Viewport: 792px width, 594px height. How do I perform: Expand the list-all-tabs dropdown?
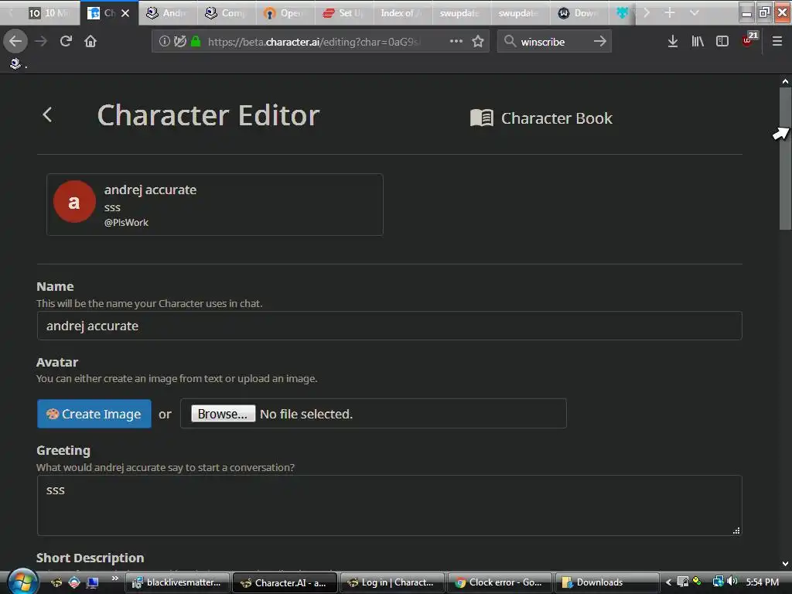coord(695,12)
